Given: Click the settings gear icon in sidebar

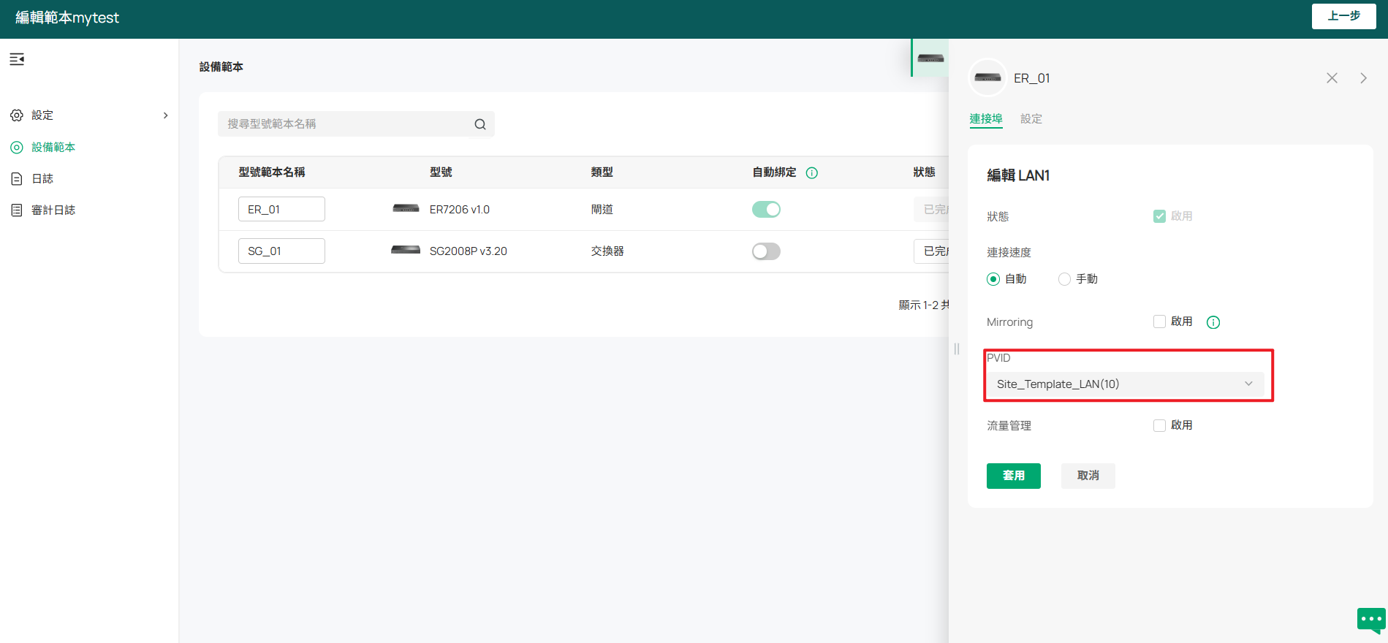Looking at the screenshot, I should pos(17,115).
